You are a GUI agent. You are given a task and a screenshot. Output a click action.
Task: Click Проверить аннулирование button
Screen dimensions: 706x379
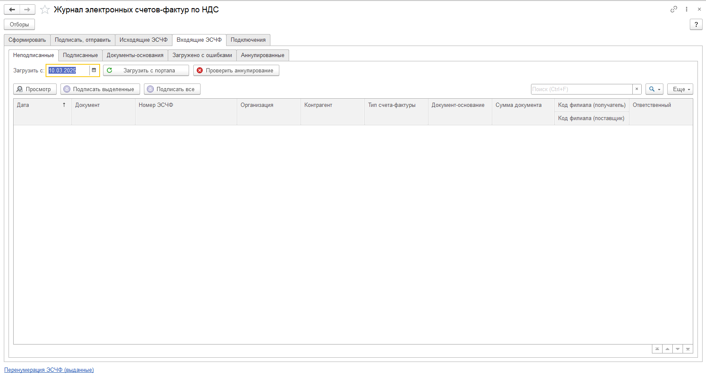click(x=236, y=70)
